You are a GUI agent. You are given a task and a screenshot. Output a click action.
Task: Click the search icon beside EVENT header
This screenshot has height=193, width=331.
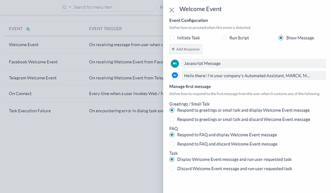(x=28, y=29)
